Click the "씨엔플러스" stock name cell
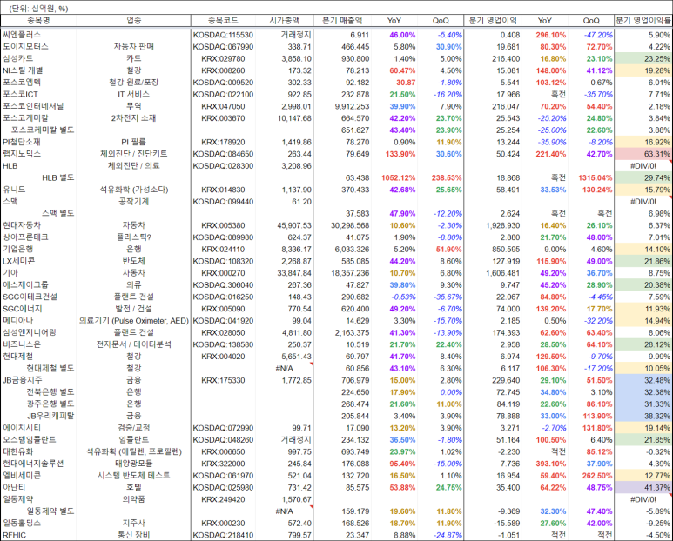 click(22, 35)
